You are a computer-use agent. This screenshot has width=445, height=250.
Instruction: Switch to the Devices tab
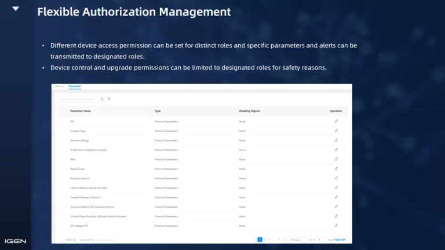click(59, 86)
